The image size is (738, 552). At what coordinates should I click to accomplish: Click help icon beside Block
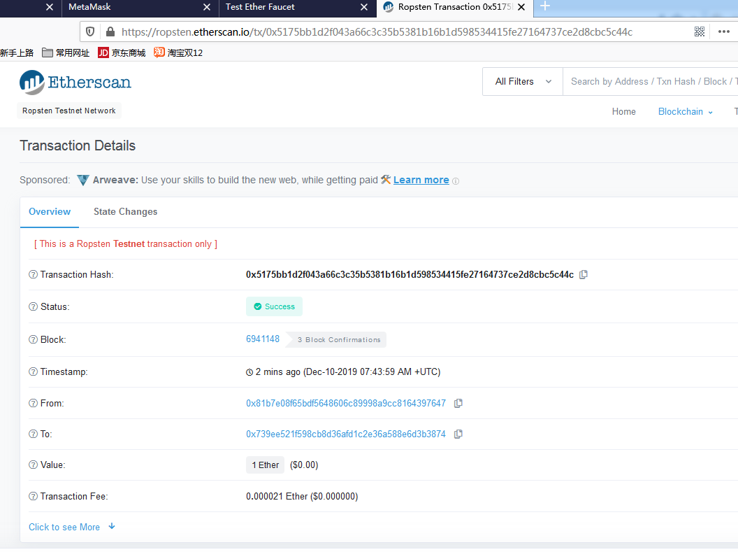click(33, 339)
